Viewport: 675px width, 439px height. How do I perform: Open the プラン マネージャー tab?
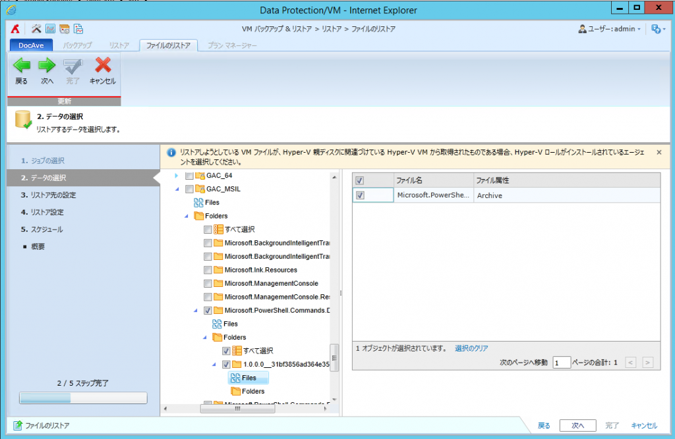[x=233, y=45]
